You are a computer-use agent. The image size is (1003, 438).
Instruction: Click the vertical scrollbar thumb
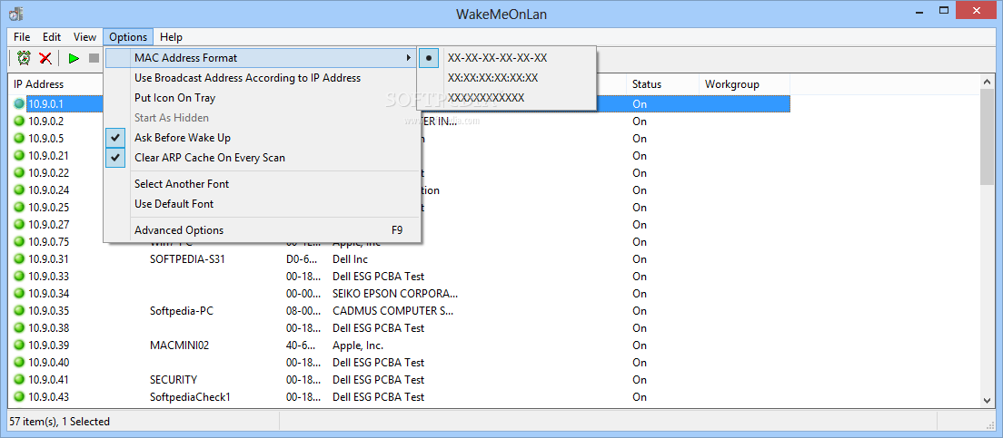tap(987, 137)
